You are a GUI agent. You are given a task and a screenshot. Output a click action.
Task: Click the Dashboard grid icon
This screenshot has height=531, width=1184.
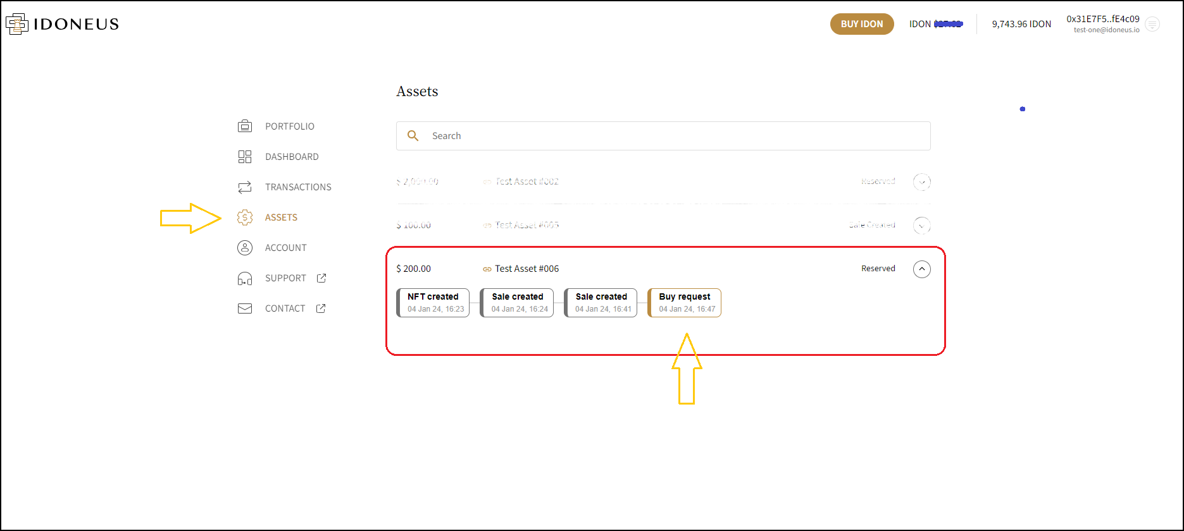pyautogui.click(x=245, y=157)
